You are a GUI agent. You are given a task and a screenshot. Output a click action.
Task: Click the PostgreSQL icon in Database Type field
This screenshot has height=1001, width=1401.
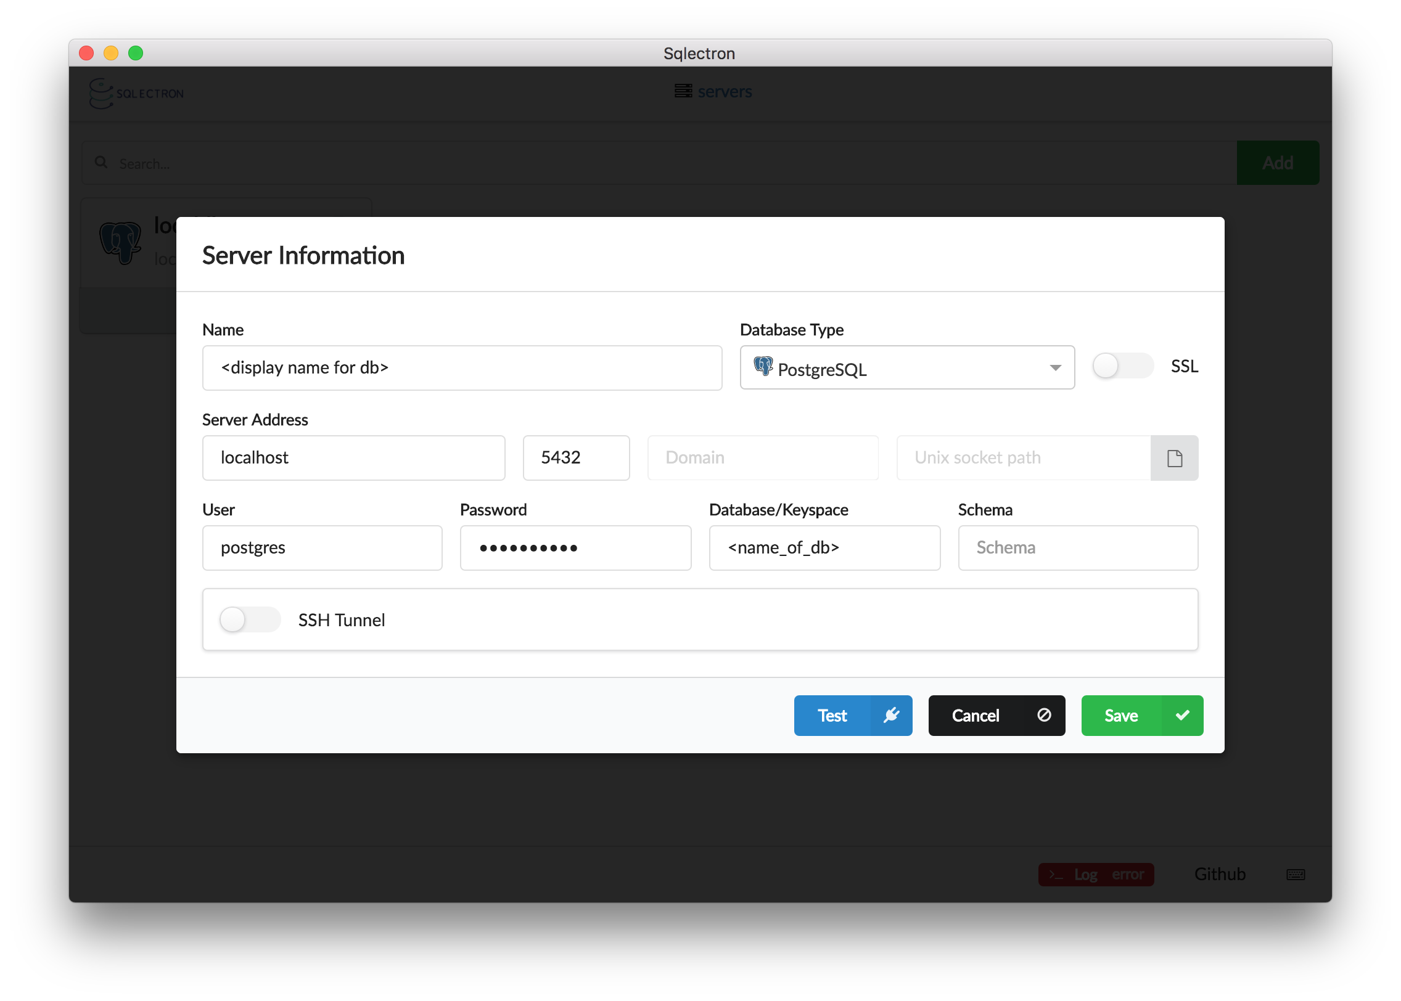(x=763, y=367)
